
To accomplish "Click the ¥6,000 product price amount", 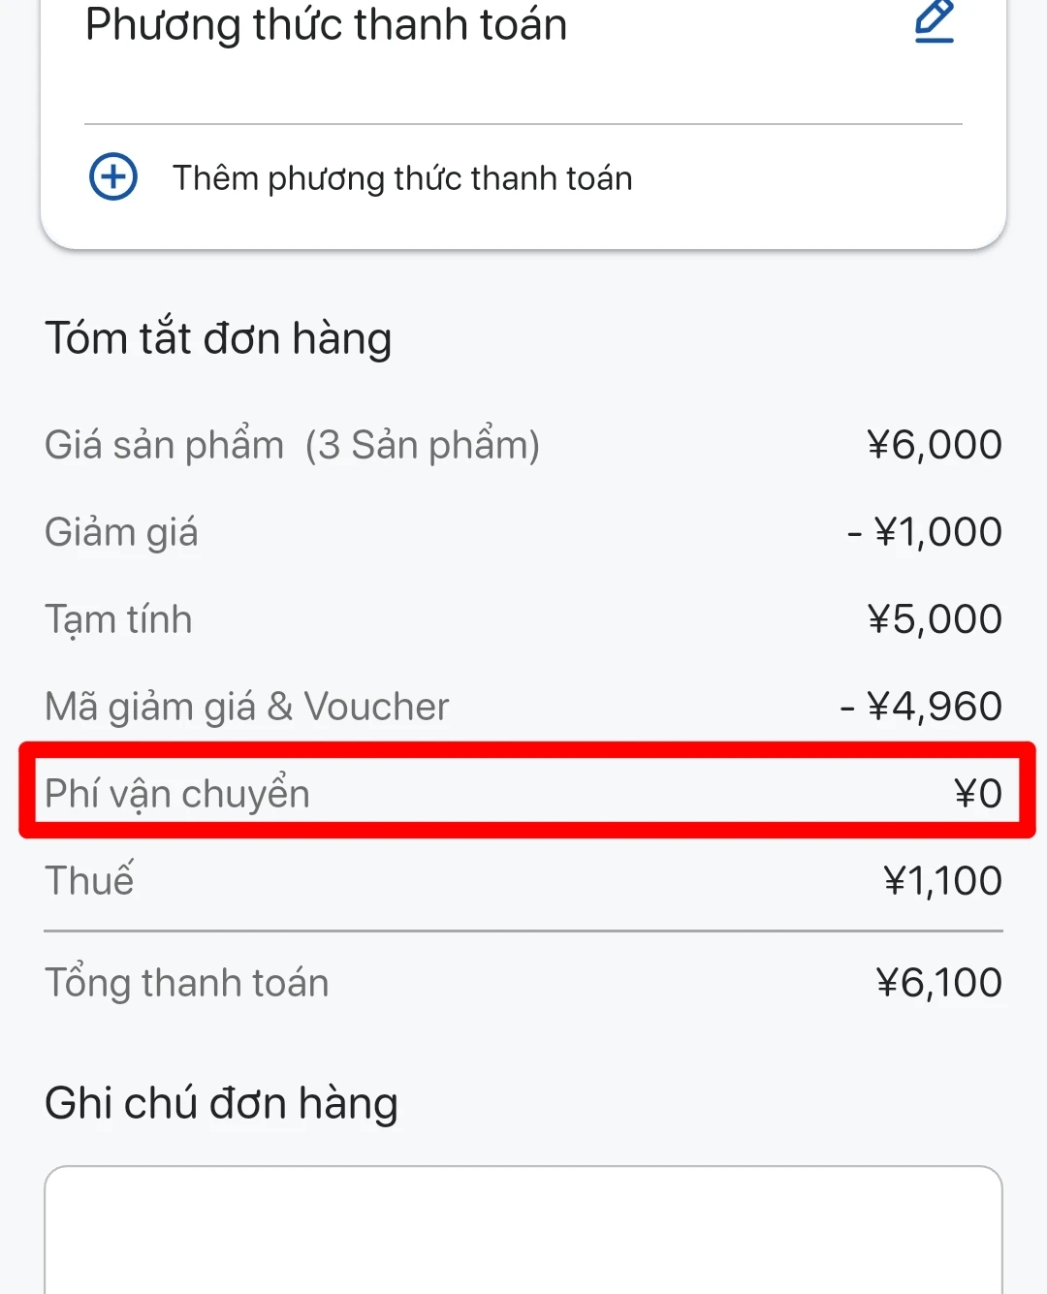I will (x=935, y=445).
